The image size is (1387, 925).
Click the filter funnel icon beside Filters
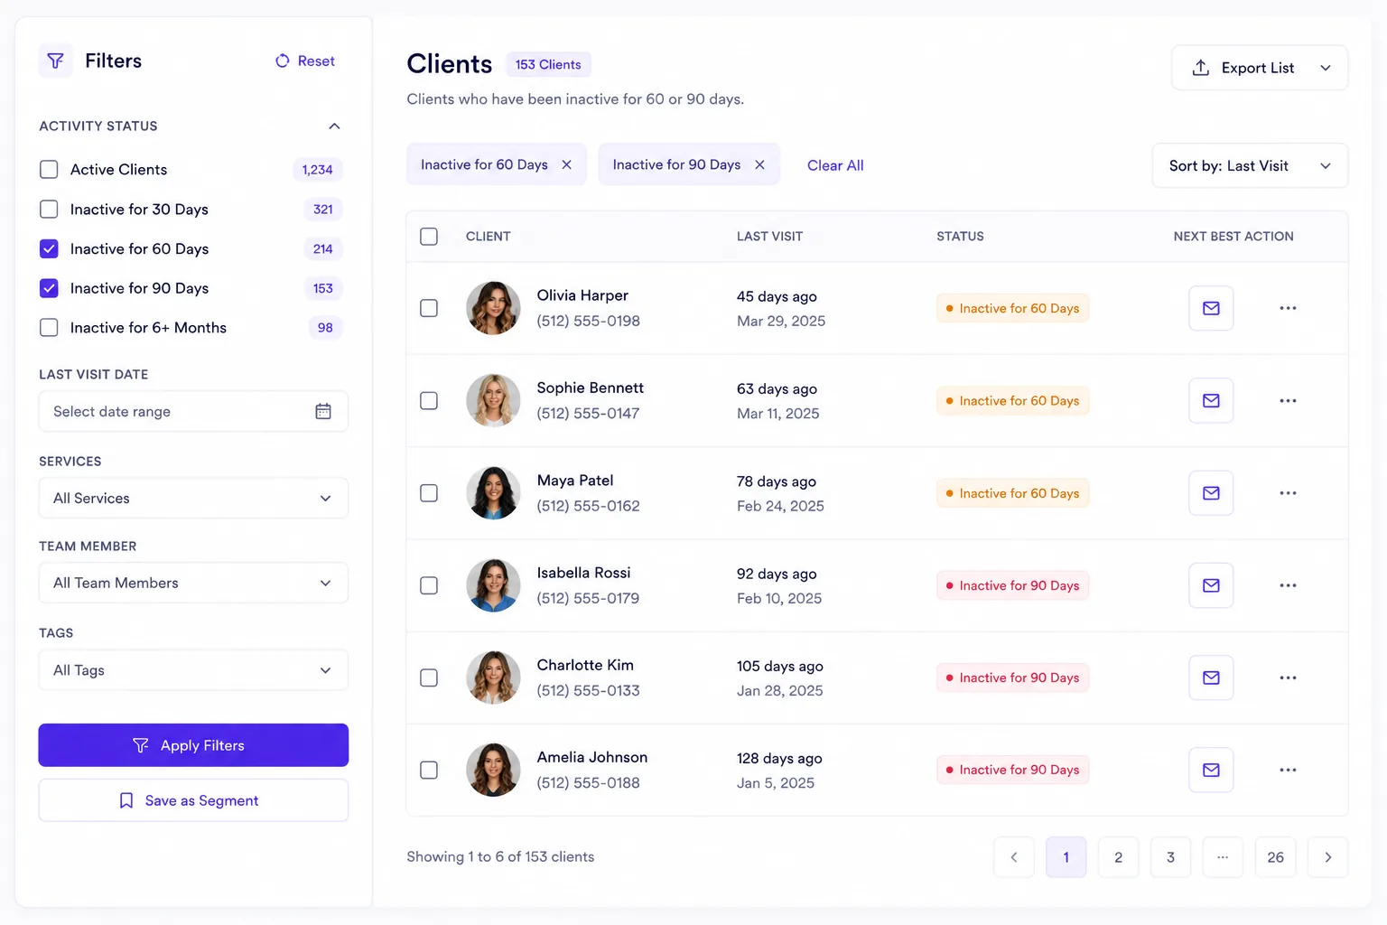point(55,61)
